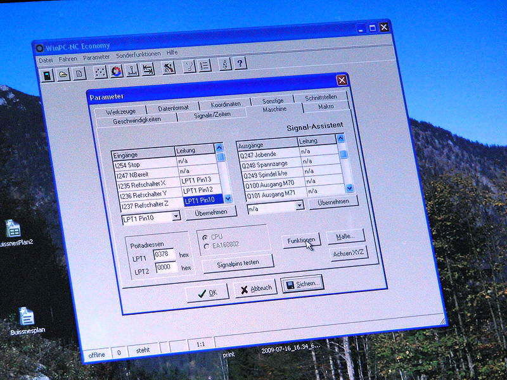Click the Ausgänge scrollbar thumb

pyautogui.click(x=343, y=155)
